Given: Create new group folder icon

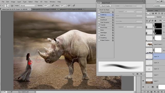Looking at the screenshot, I should tap(158, 92).
